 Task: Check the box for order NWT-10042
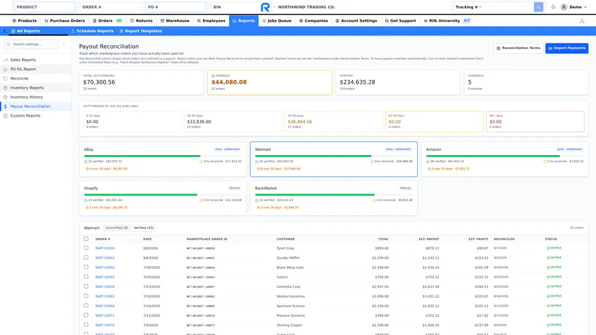[86, 257]
